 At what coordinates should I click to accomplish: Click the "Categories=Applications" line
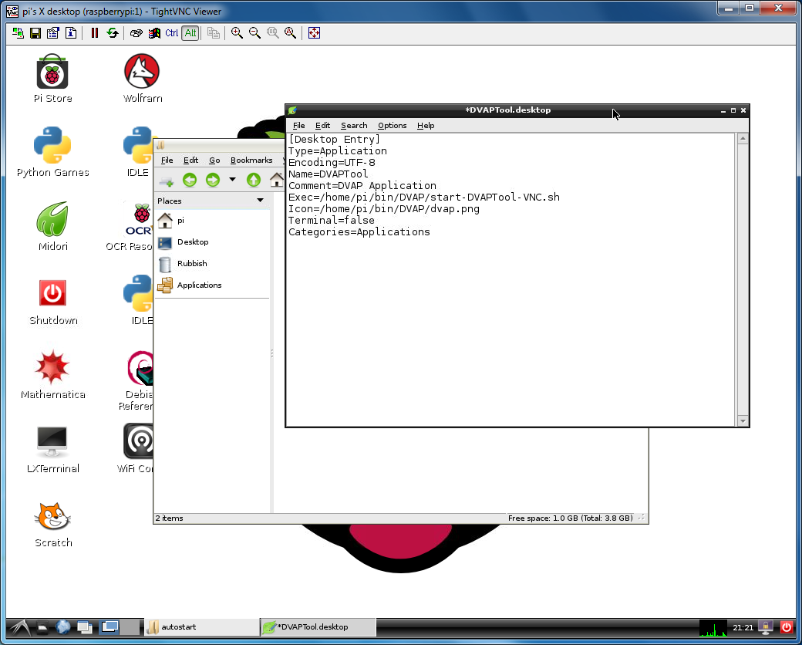359,232
